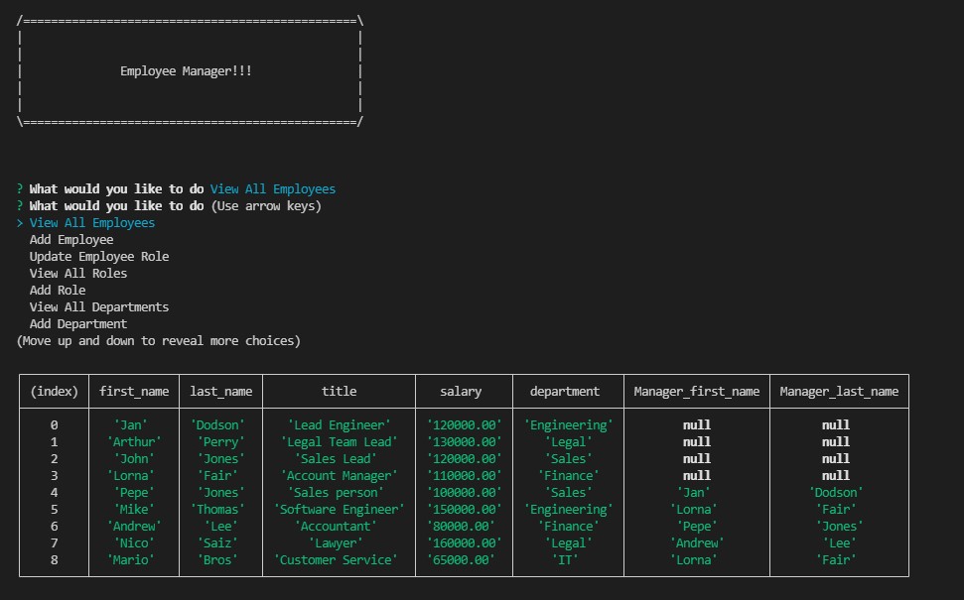Click the 'last_name' column header
Viewport: 964px width, 600px height.
(x=220, y=391)
